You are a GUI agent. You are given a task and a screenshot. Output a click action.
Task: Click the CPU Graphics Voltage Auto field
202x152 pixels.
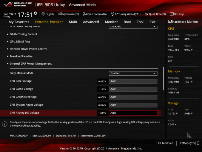point(133,97)
